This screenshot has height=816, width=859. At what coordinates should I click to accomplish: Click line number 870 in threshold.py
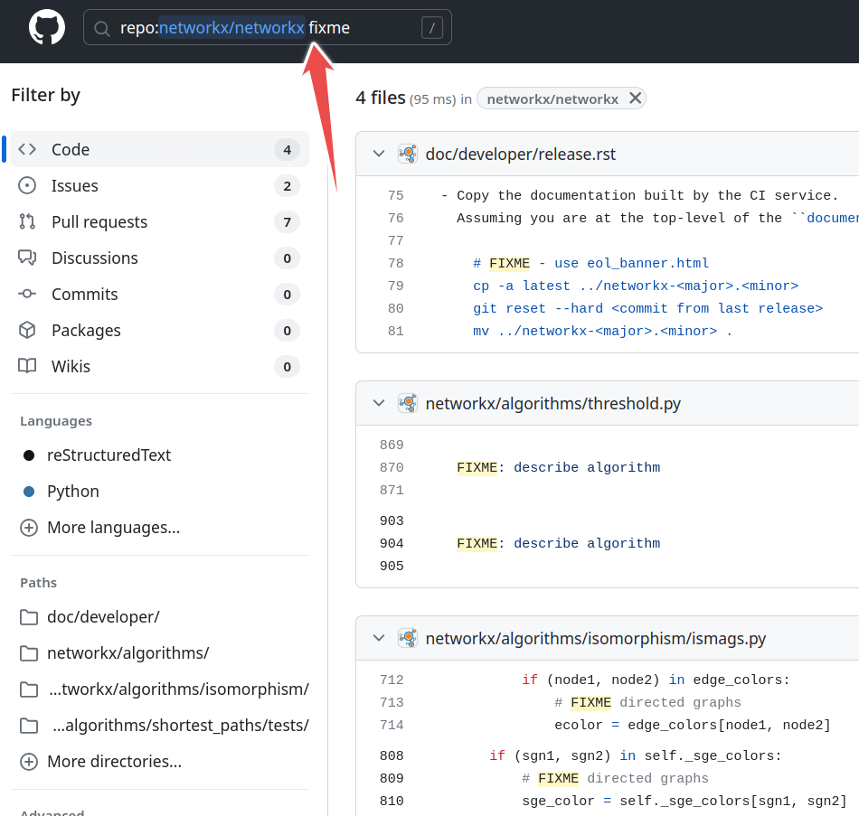tap(392, 468)
